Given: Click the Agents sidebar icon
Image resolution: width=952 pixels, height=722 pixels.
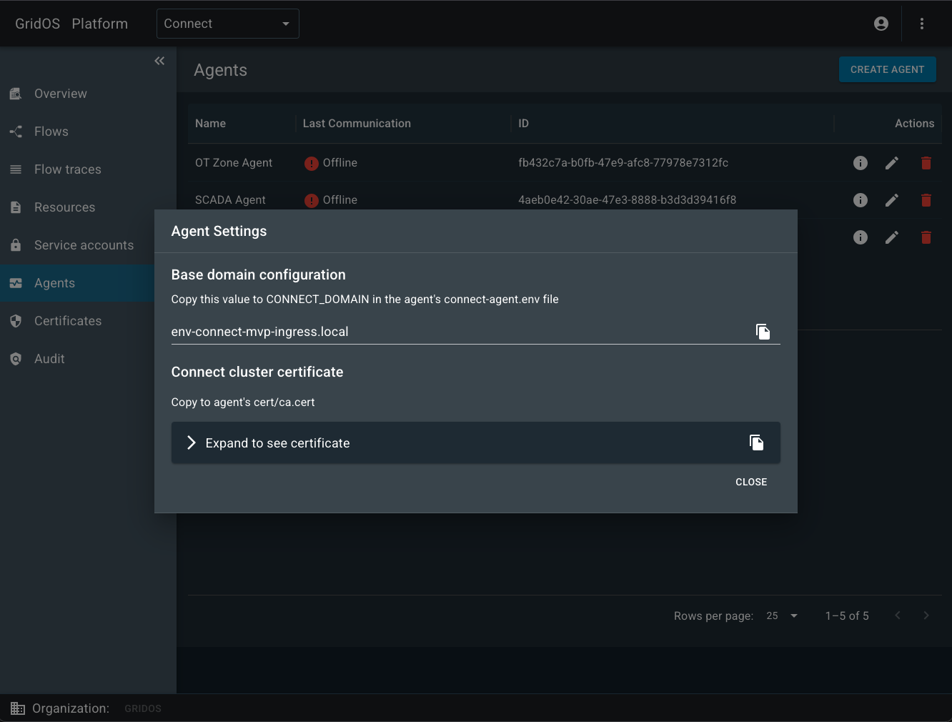Looking at the screenshot, I should 16,283.
